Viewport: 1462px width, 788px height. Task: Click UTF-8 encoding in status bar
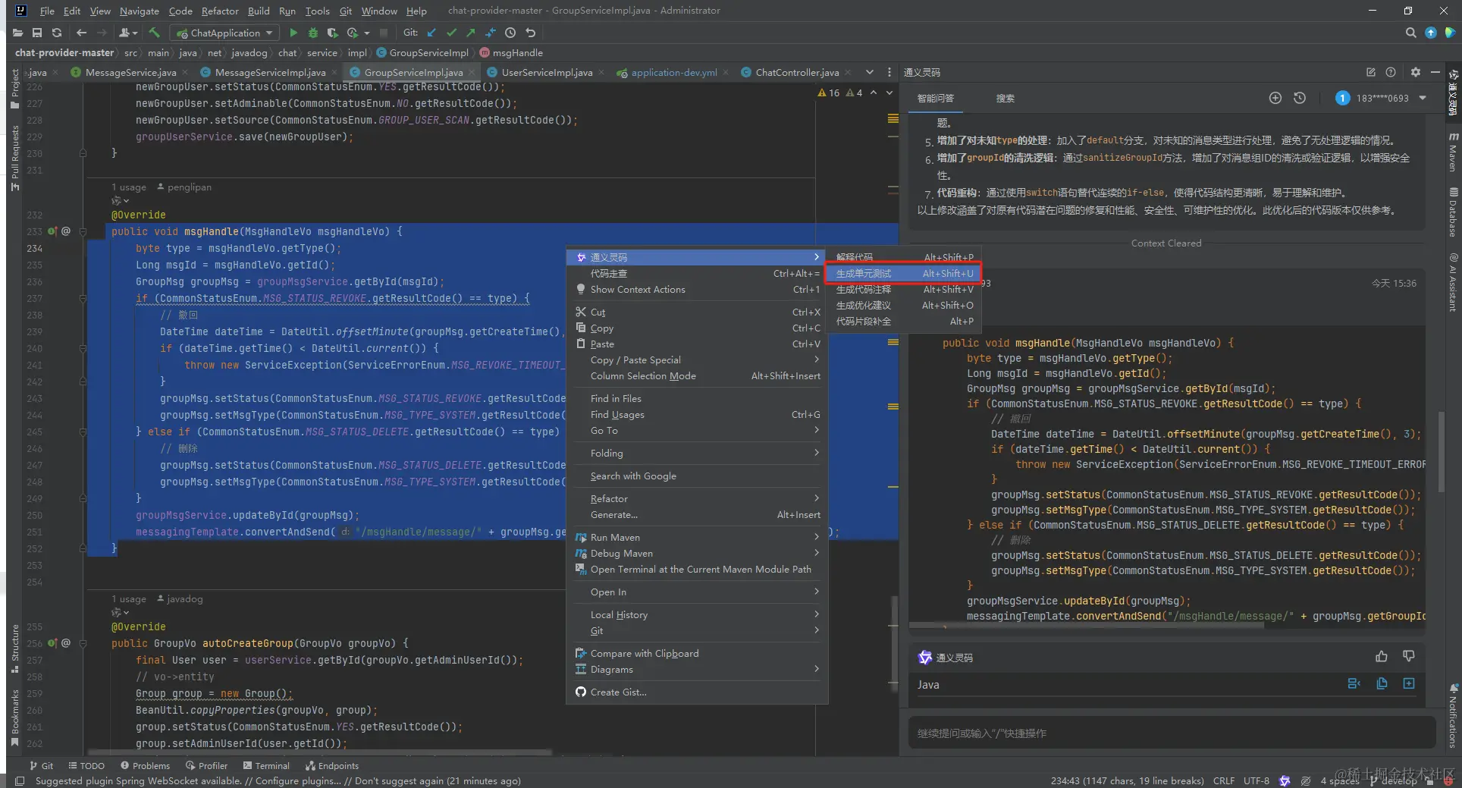pyautogui.click(x=1256, y=780)
